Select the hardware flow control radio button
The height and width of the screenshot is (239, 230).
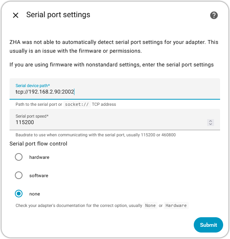[19, 157]
